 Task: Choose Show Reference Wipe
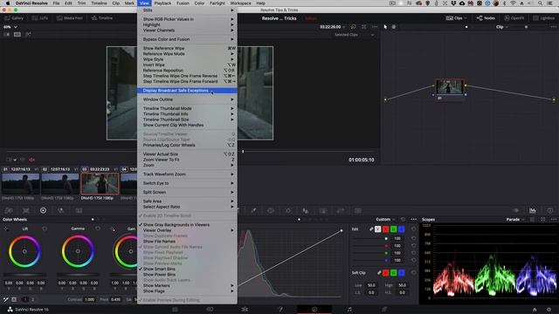187,49
